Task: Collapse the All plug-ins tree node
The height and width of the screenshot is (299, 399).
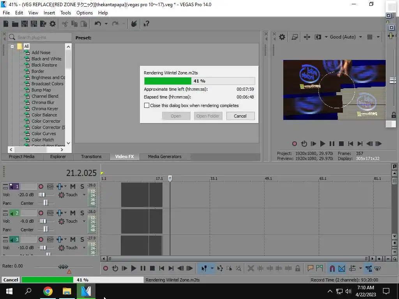Action: pyautogui.click(x=12, y=47)
